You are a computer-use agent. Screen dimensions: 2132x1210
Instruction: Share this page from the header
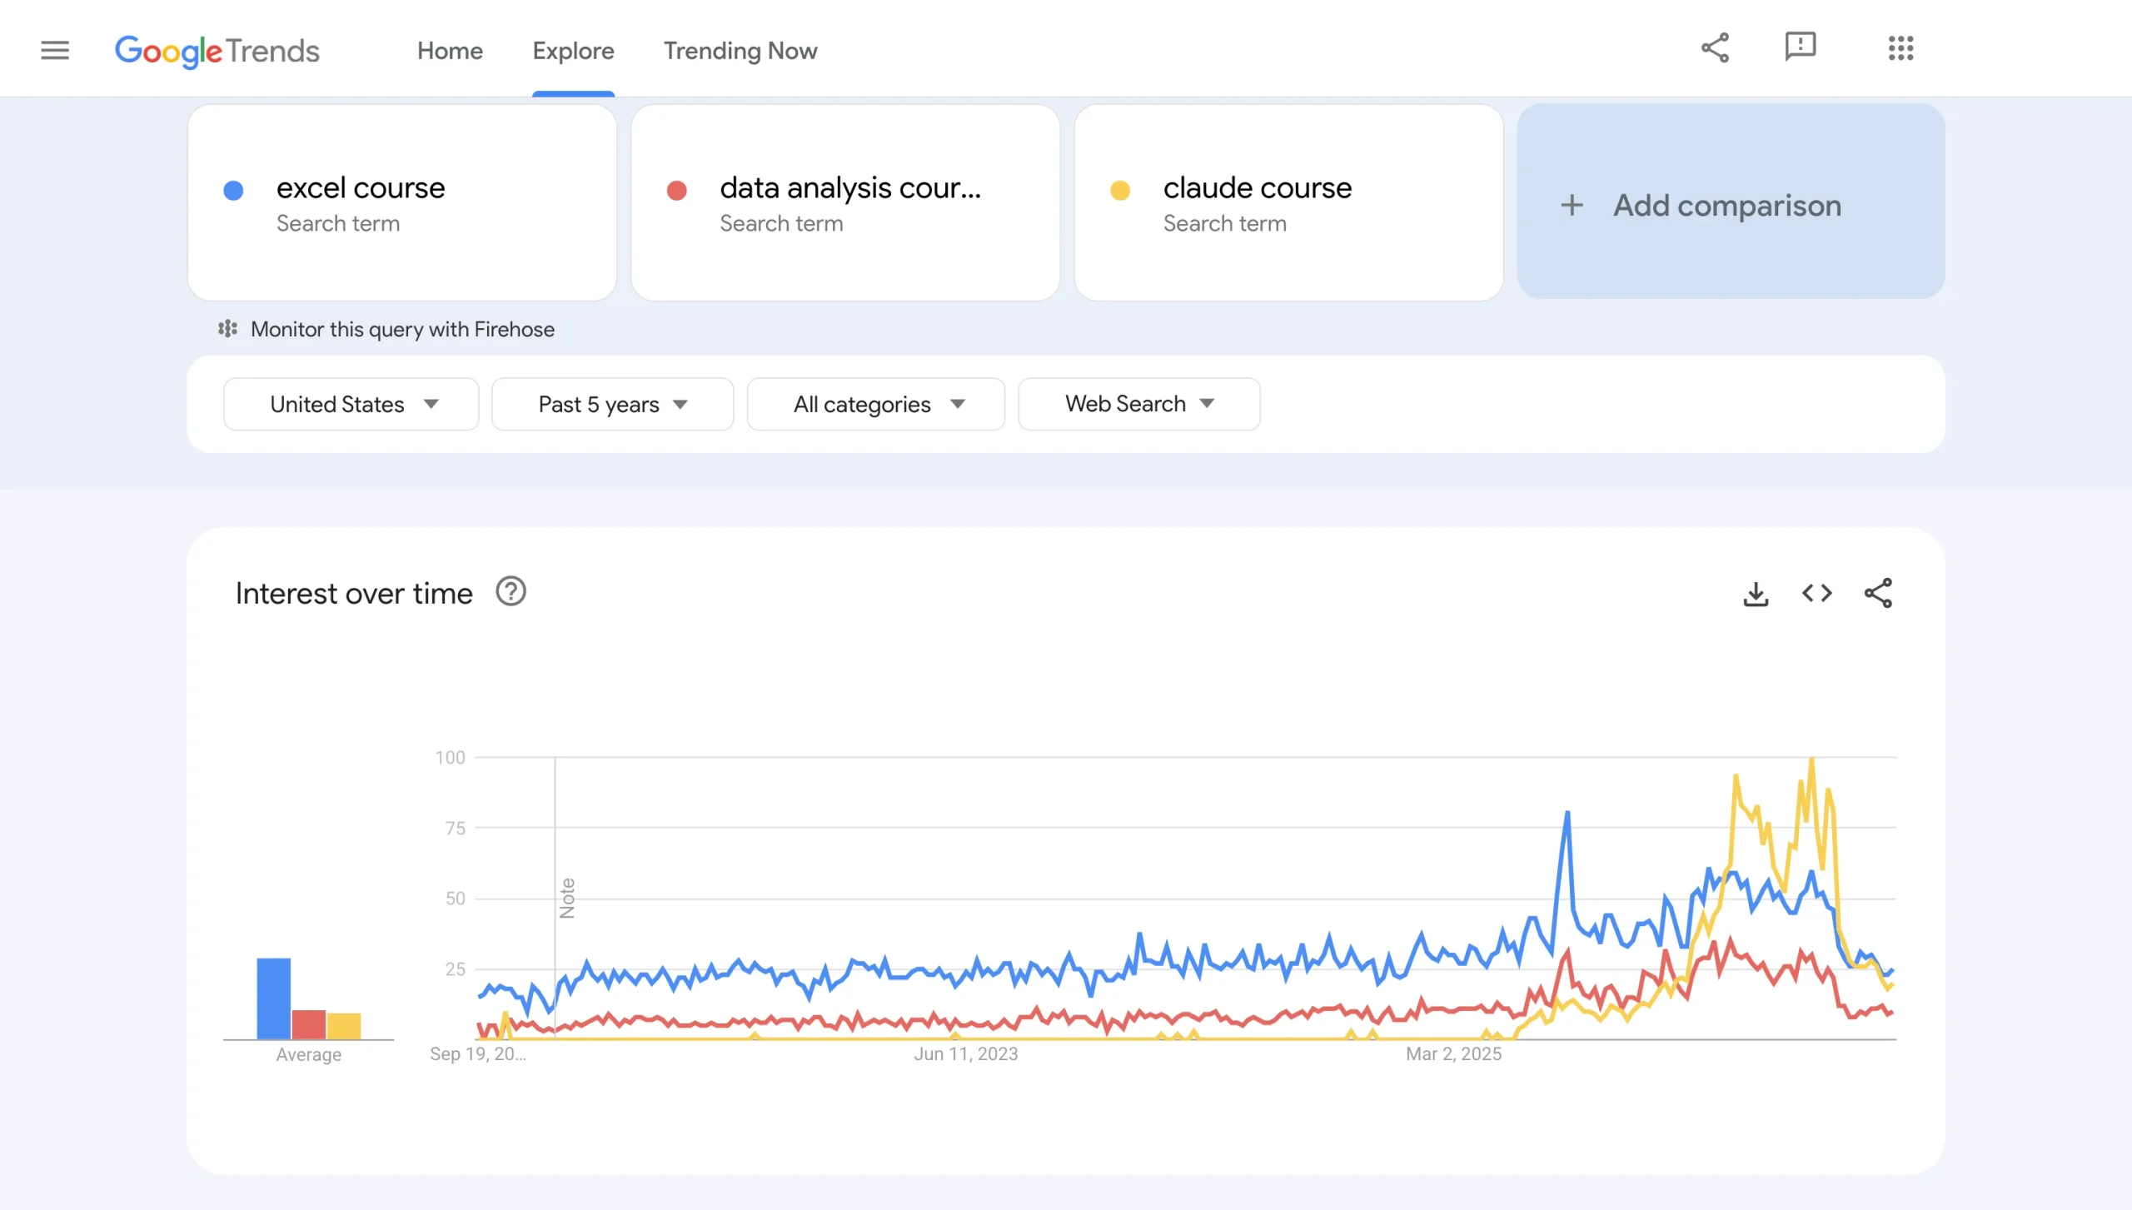(x=1715, y=47)
